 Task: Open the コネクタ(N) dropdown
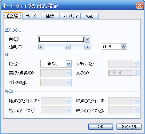pos(56,82)
